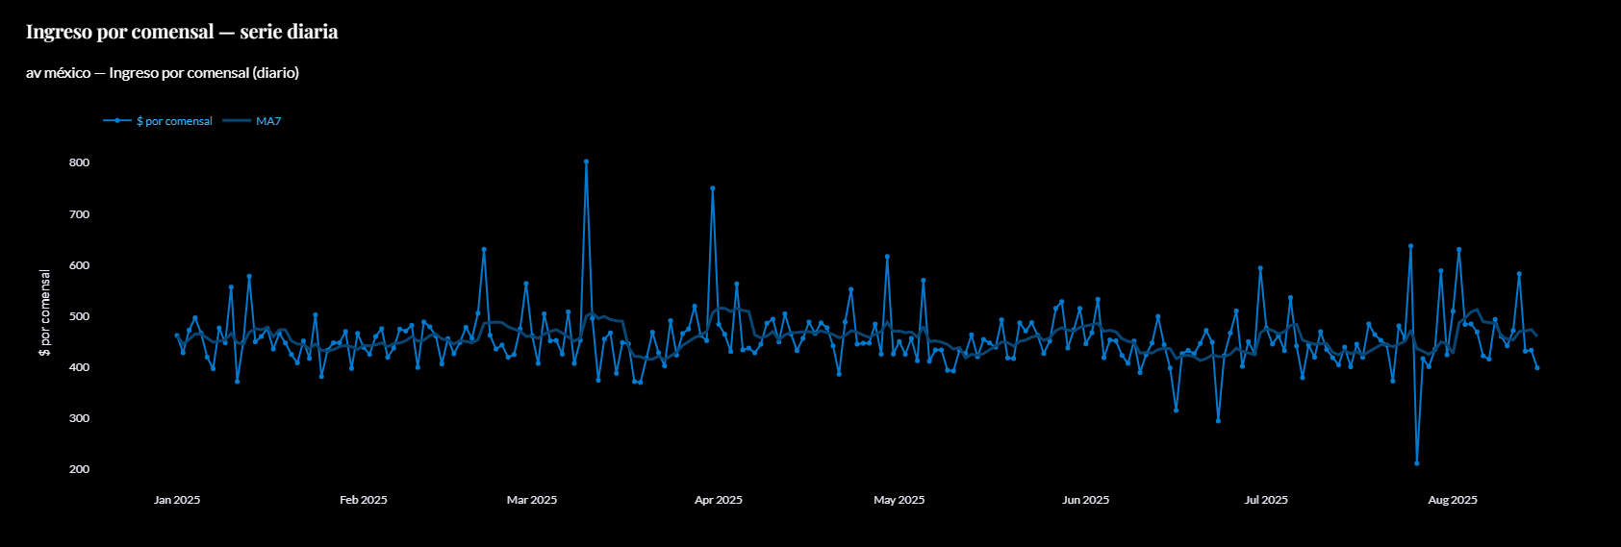Image resolution: width=1621 pixels, height=547 pixels.
Task: Click the 'Aug 2025' x-axis label
Action: tap(1453, 500)
